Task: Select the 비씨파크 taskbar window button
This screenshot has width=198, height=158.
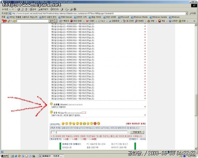Action: click(x=51, y=156)
